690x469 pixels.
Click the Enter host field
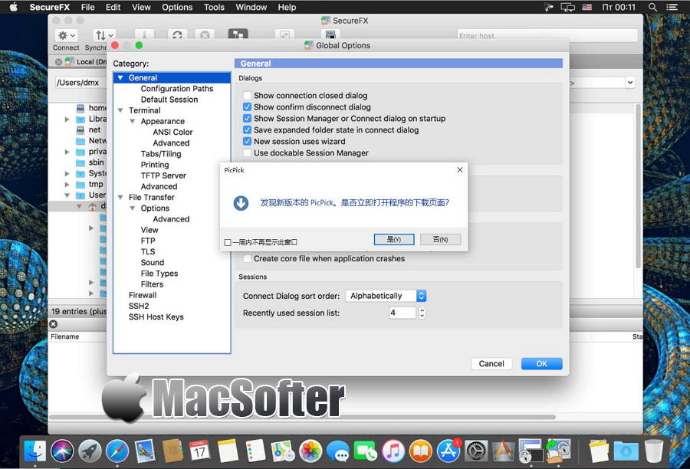pos(547,36)
